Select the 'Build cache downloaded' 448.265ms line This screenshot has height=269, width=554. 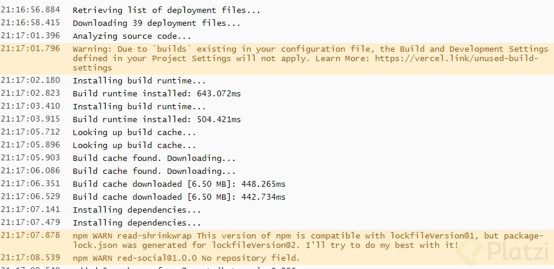point(179,184)
